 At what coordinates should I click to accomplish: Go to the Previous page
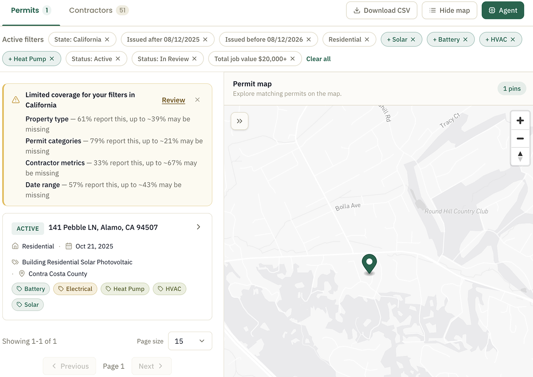tap(69, 366)
